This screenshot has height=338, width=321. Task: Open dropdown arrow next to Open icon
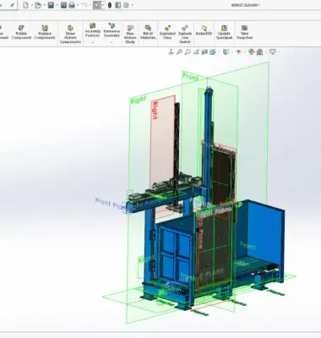[44, 5]
